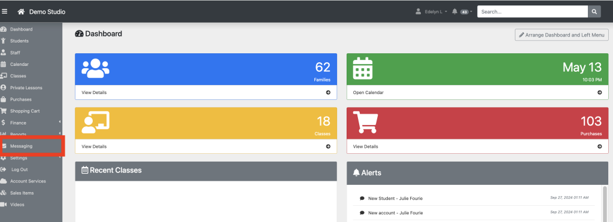Click the Finance dollar icon in sidebar

(4, 123)
